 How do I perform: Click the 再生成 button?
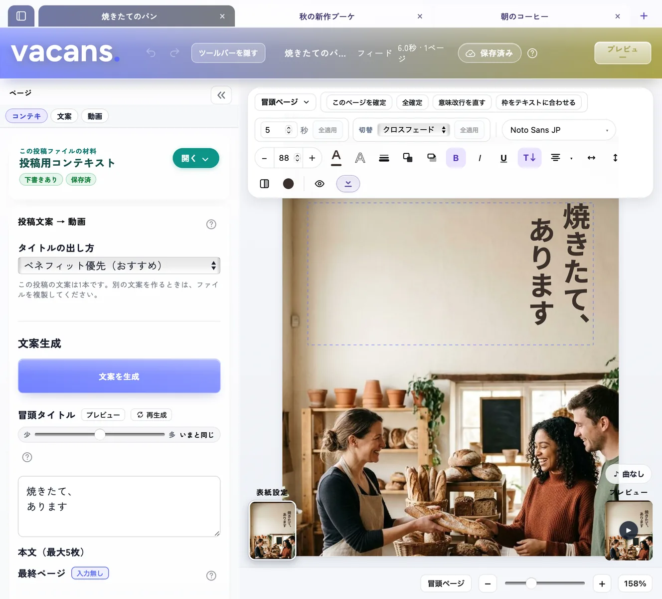pos(152,415)
